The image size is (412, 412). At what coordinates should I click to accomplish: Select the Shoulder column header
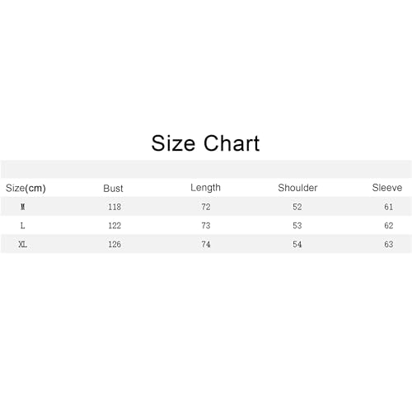[x=297, y=188]
